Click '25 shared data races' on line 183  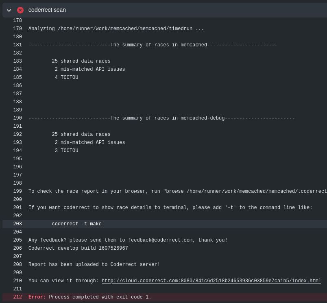81,61
